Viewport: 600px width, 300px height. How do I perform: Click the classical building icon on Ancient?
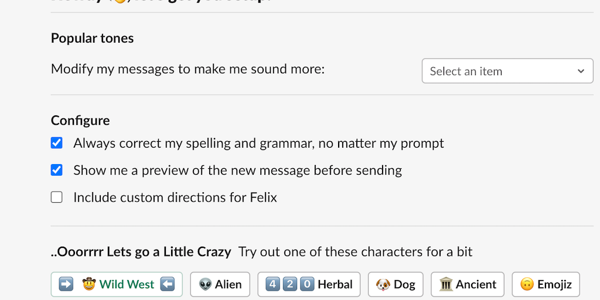pyautogui.click(x=446, y=284)
